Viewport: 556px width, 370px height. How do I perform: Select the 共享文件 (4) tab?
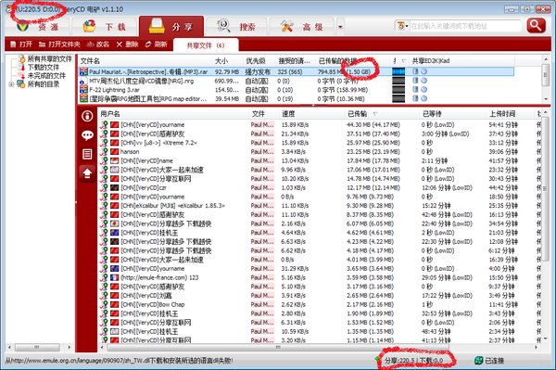206,45
